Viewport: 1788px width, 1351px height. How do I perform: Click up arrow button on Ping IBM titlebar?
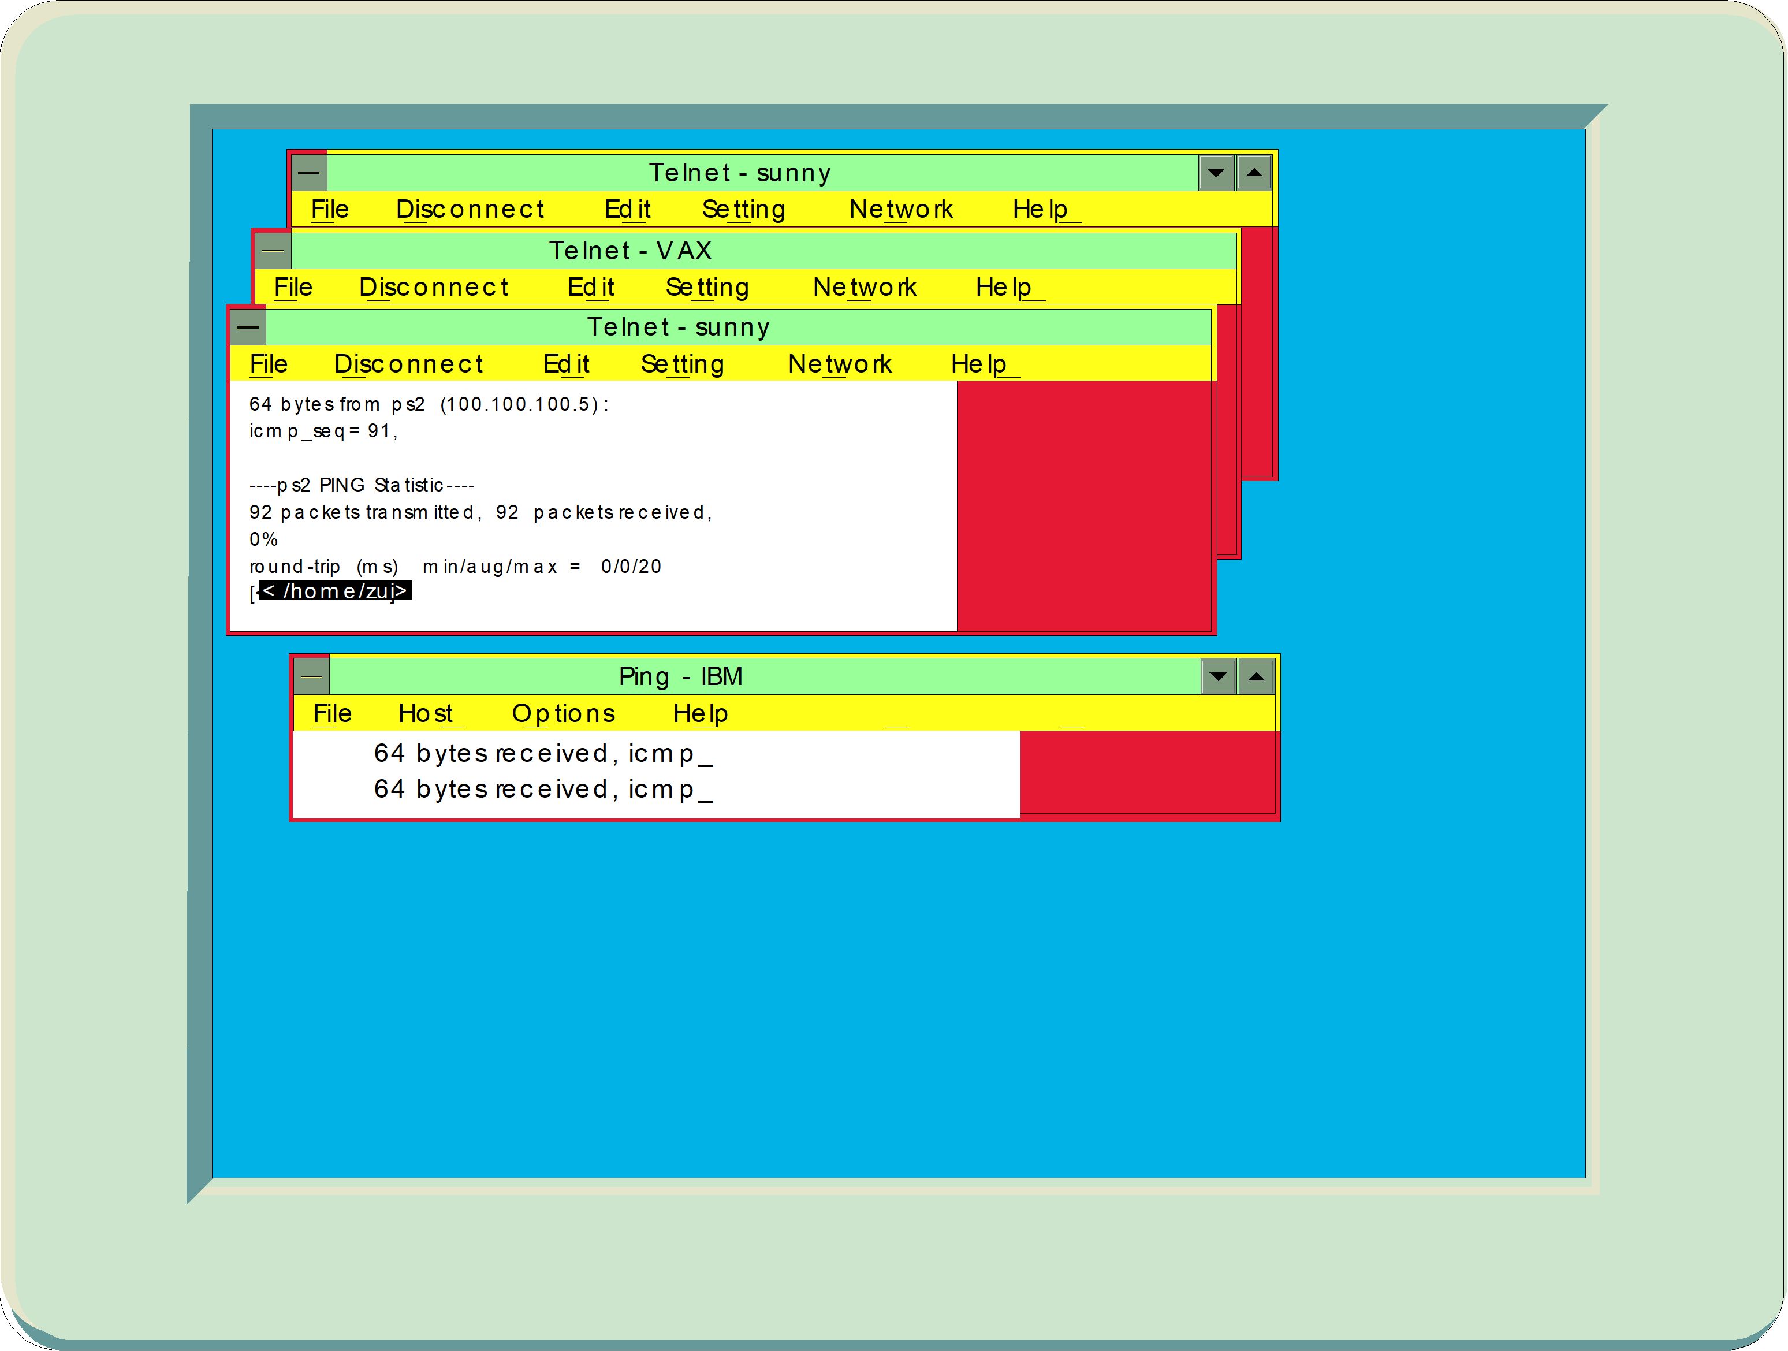1256,677
